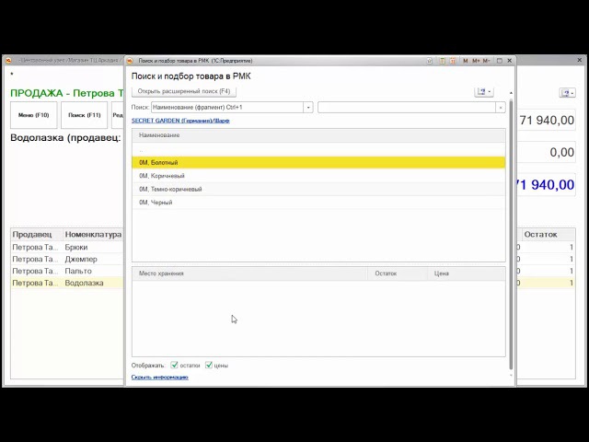
Task: Toggle the 'цены' checkbox
Action: (209, 366)
